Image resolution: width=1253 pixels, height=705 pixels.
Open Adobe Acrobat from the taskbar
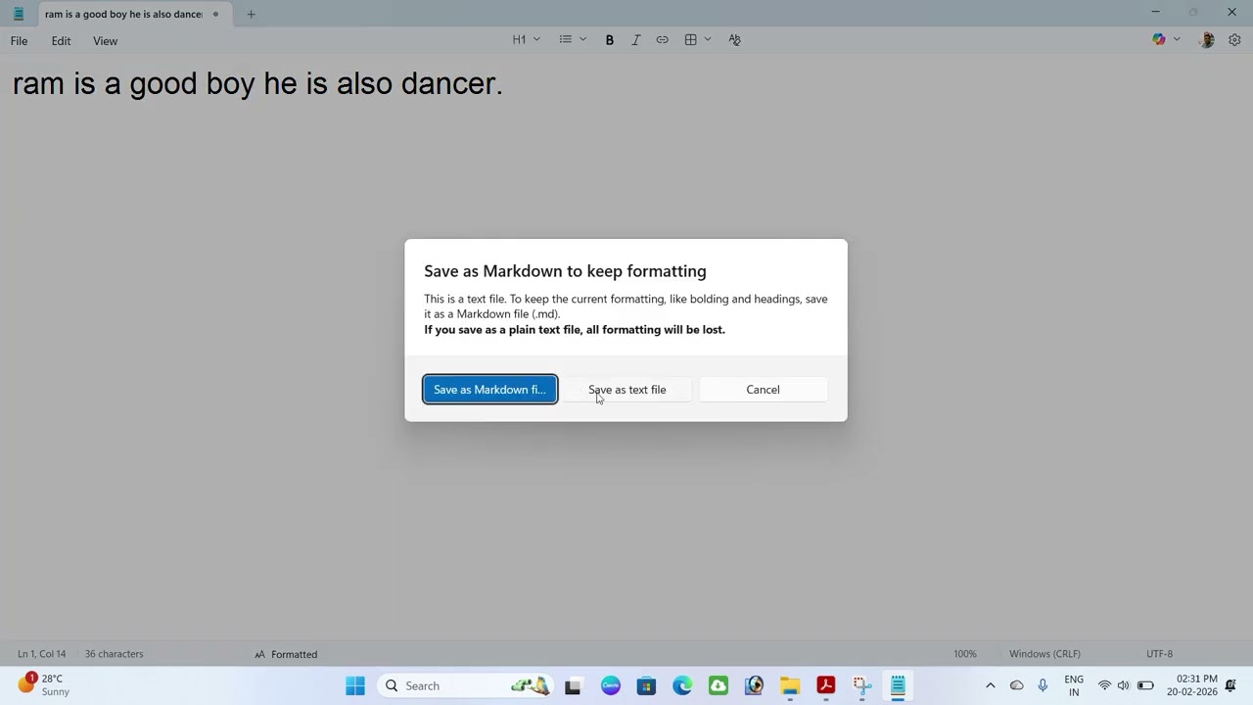click(825, 685)
